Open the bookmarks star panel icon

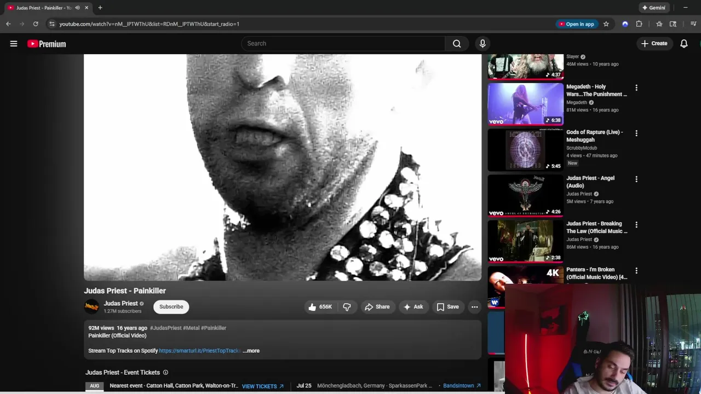click(659, 24)
